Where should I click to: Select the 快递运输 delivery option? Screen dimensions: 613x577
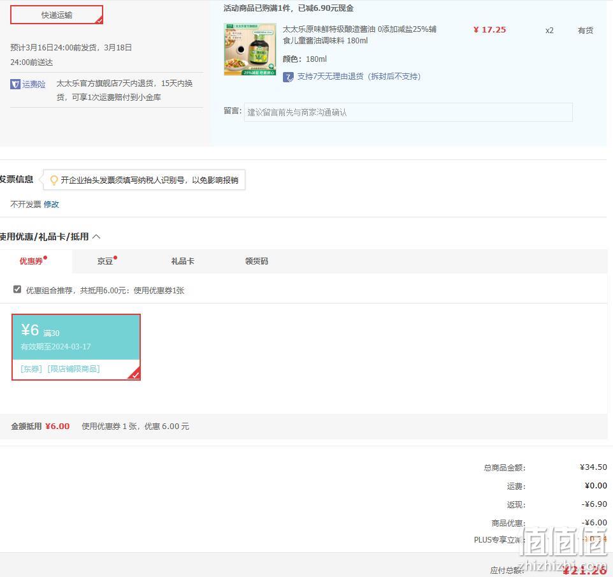57,15
